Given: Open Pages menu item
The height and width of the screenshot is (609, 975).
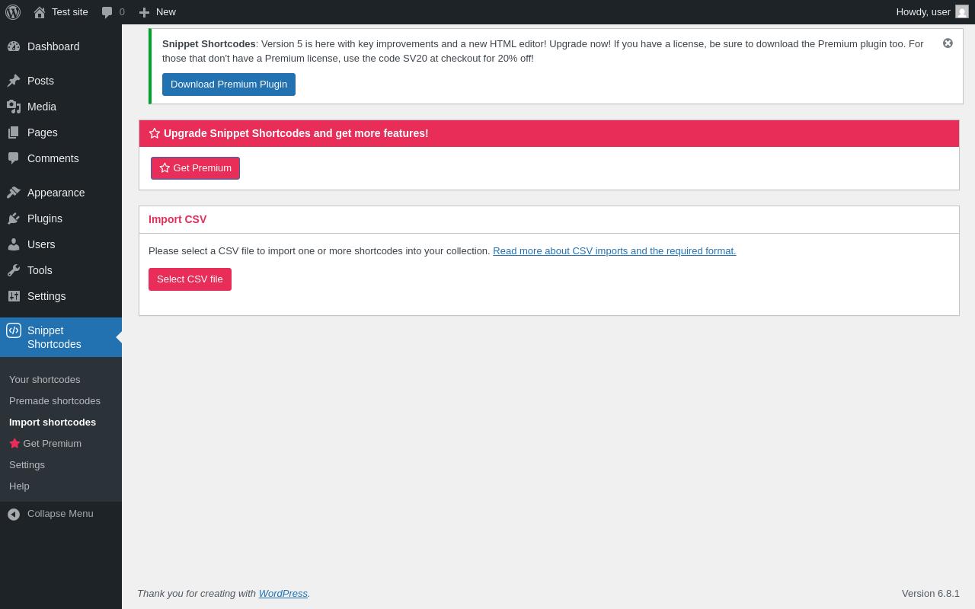Looking at the screenshot, I should 43,132.
